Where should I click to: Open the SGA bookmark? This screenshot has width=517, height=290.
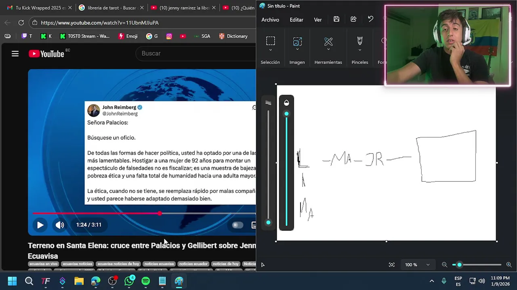click(x=202, y=36)
